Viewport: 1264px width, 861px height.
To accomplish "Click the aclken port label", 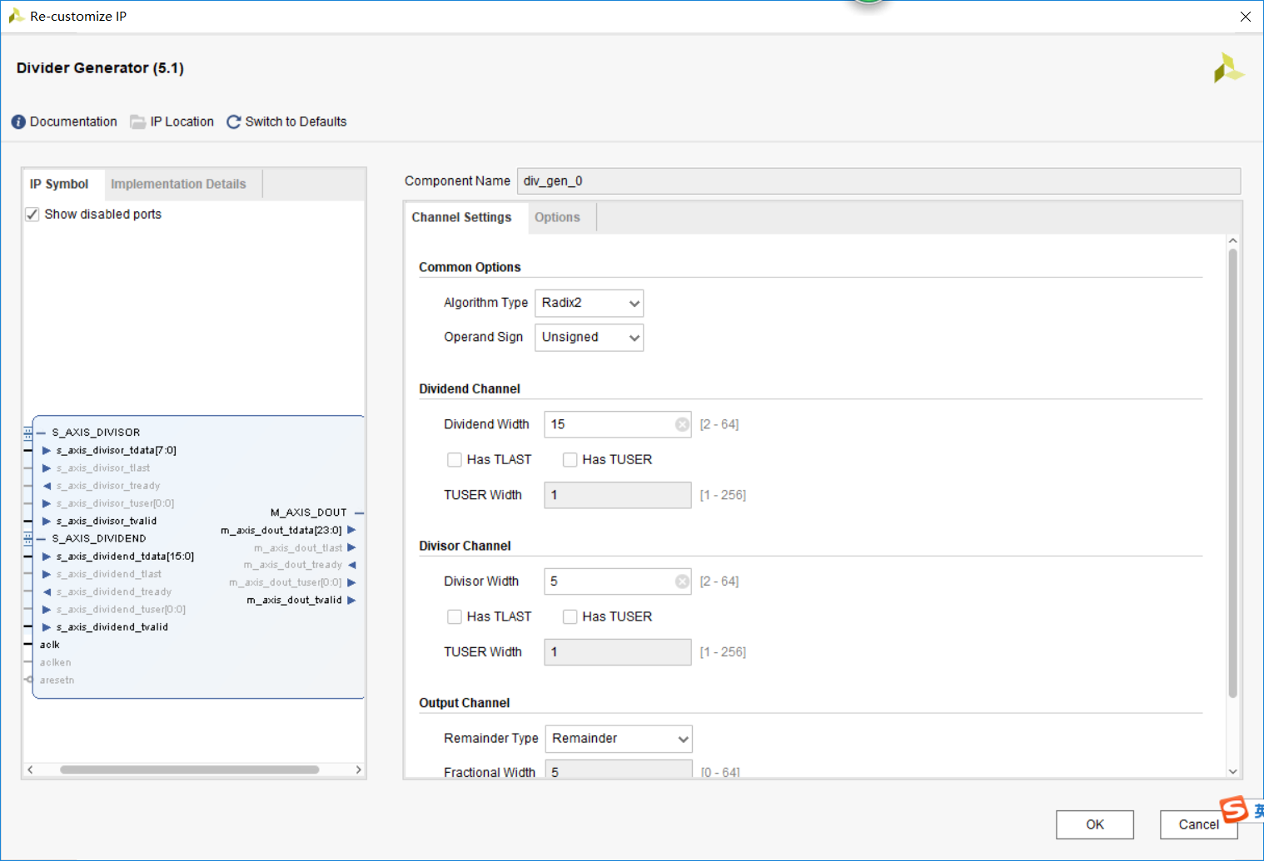I will 55,662.
